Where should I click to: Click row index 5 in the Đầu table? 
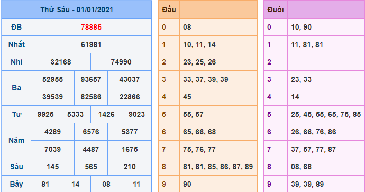(164, 114)
